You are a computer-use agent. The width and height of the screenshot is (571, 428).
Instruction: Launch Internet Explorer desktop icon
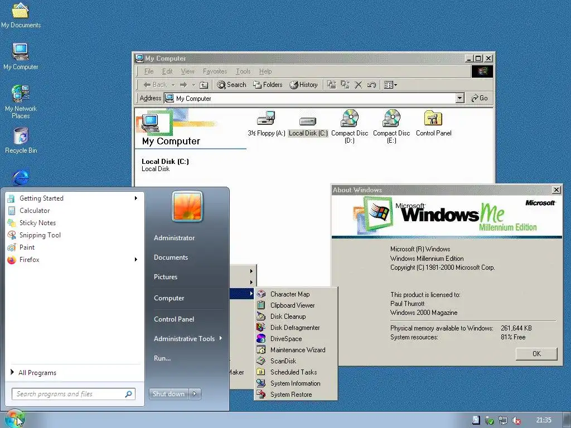[x=21, y=177]
